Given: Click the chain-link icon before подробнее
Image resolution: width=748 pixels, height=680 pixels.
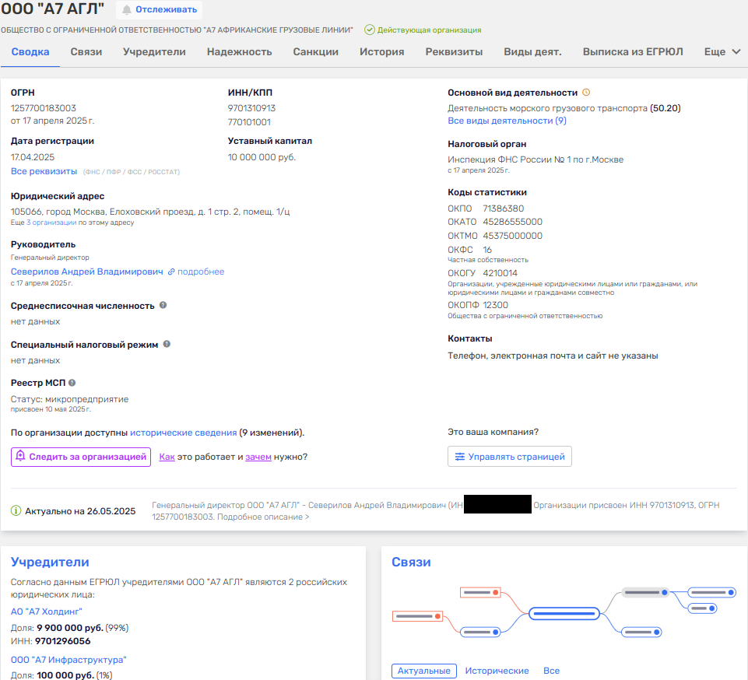Looking at the screenshot, I should pos(171,272).
